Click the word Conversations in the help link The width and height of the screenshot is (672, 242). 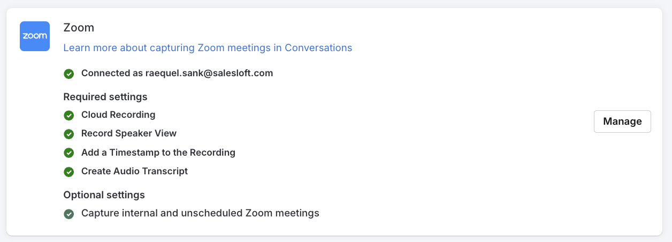pyautogui.click(x=318, y=47)
